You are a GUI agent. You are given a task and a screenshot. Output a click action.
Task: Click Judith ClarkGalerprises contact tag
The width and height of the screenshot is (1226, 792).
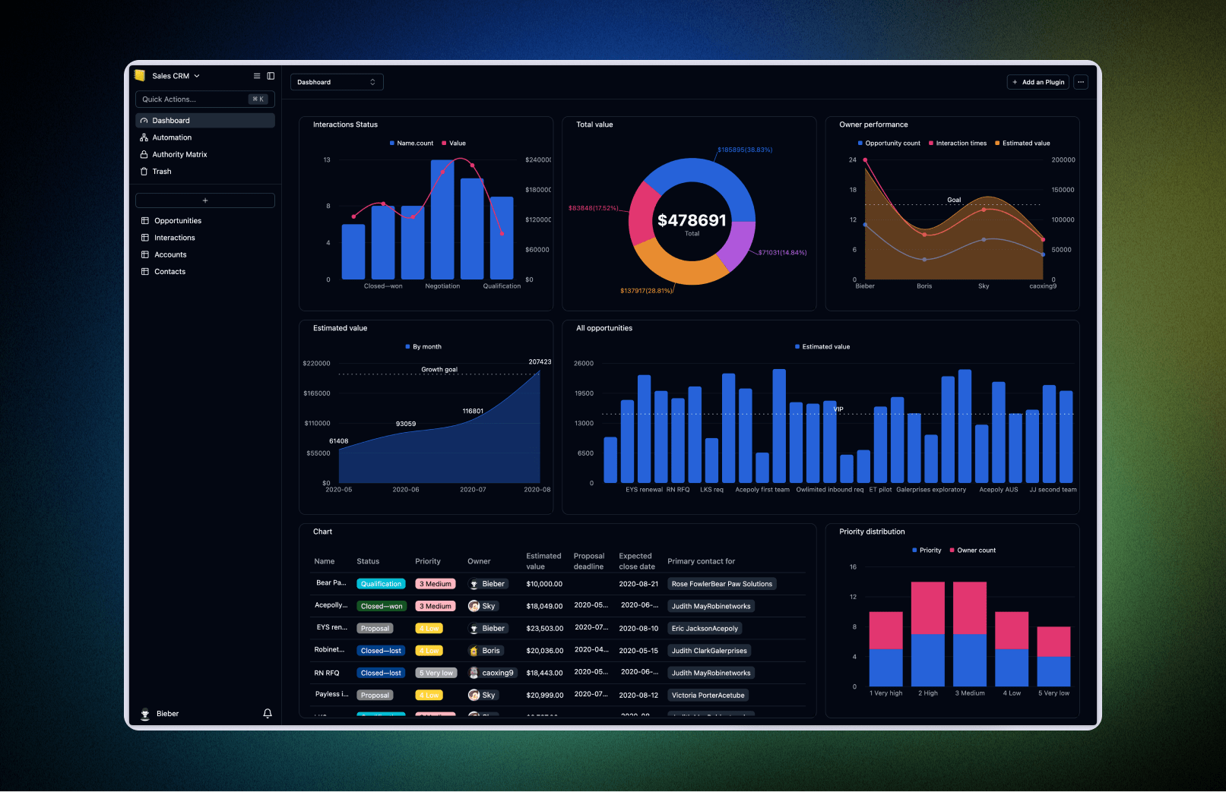709,651
